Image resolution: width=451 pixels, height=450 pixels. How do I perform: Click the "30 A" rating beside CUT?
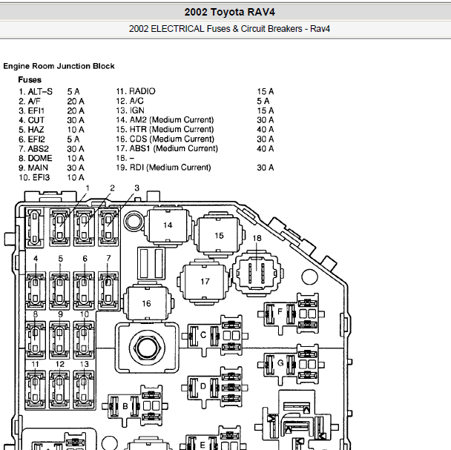[x=76, y=120]
